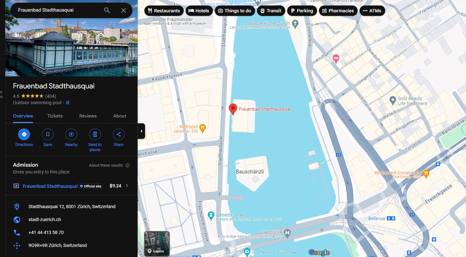Viewport: 466px width, 257px height.
Task: Toggle the Parking filter chip
Action: tap(302, 11)
